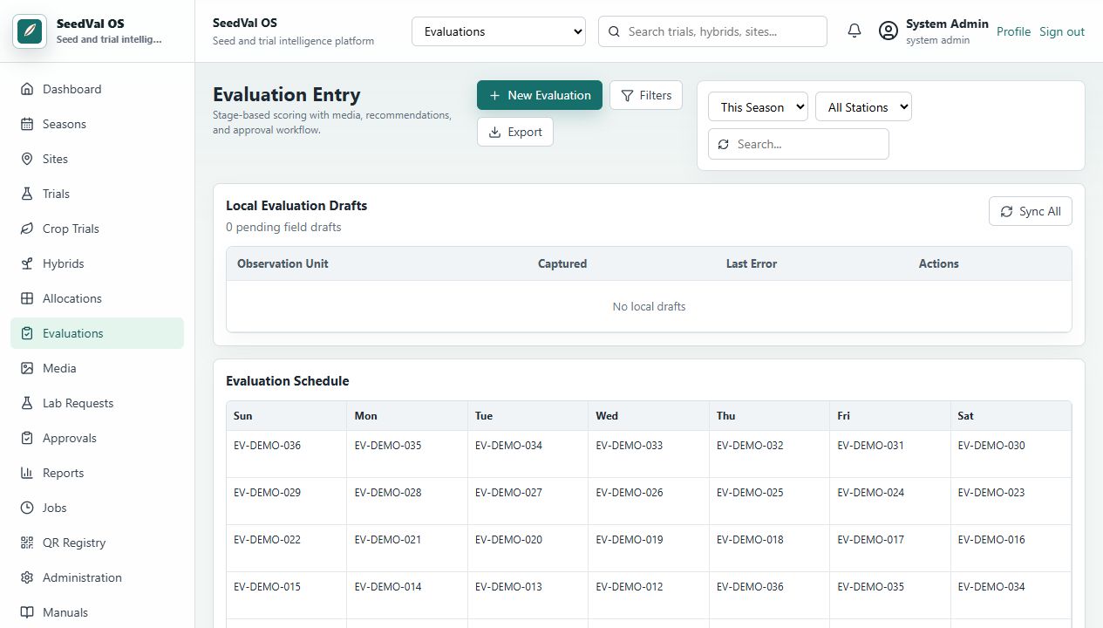Open the Trials sidebar item
1103x628 pixels.
[x=97, y=194]
